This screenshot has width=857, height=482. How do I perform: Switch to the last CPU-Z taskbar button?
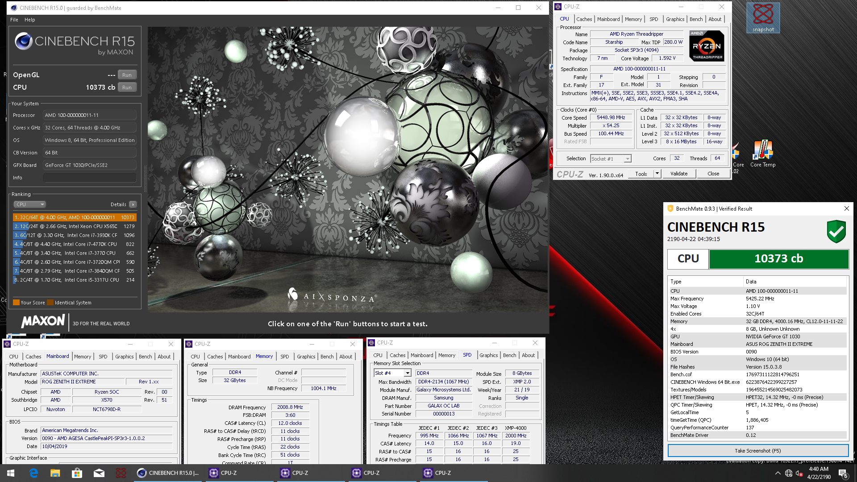coord(454,473)
